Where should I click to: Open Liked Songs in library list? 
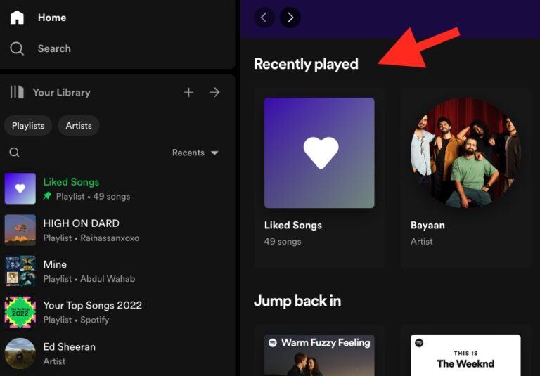(x=117, y=188)
